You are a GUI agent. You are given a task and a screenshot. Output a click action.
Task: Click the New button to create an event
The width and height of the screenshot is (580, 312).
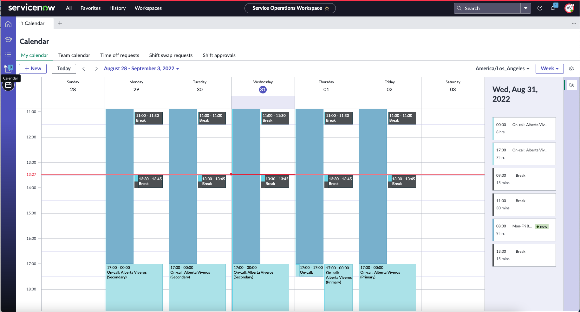[33, 68]
